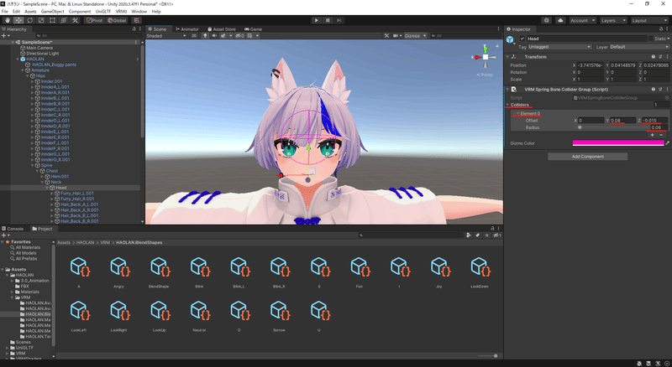The width and height of the screenshot is (672, 367).
Task: Open the Gizmos dropdown
Action: click(415, 35)
